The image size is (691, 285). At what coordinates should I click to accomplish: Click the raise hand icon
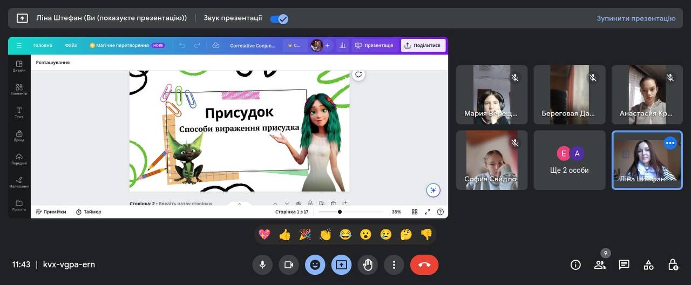(368, 264)
